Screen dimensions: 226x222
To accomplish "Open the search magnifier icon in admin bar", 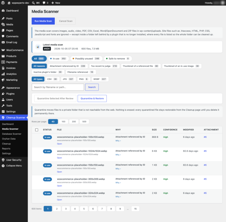I will (33, 3).
